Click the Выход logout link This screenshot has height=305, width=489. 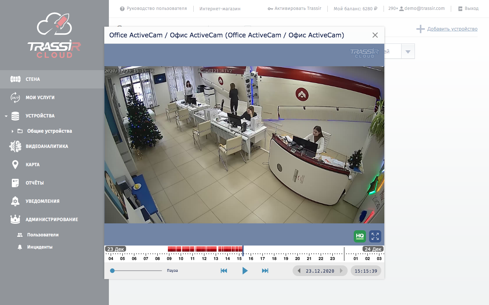[x=471, y=8]
